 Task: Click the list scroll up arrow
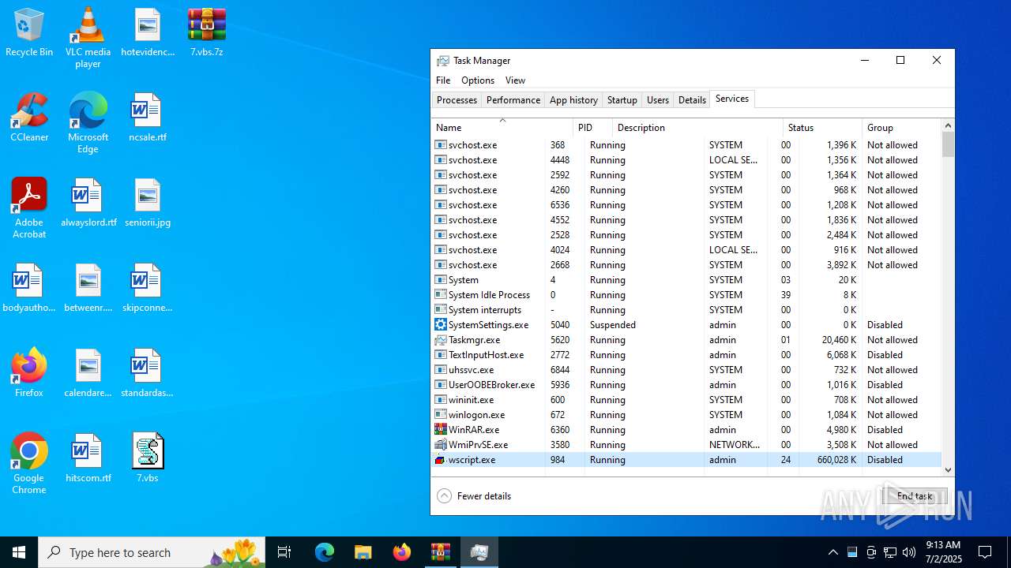point(948,125)
